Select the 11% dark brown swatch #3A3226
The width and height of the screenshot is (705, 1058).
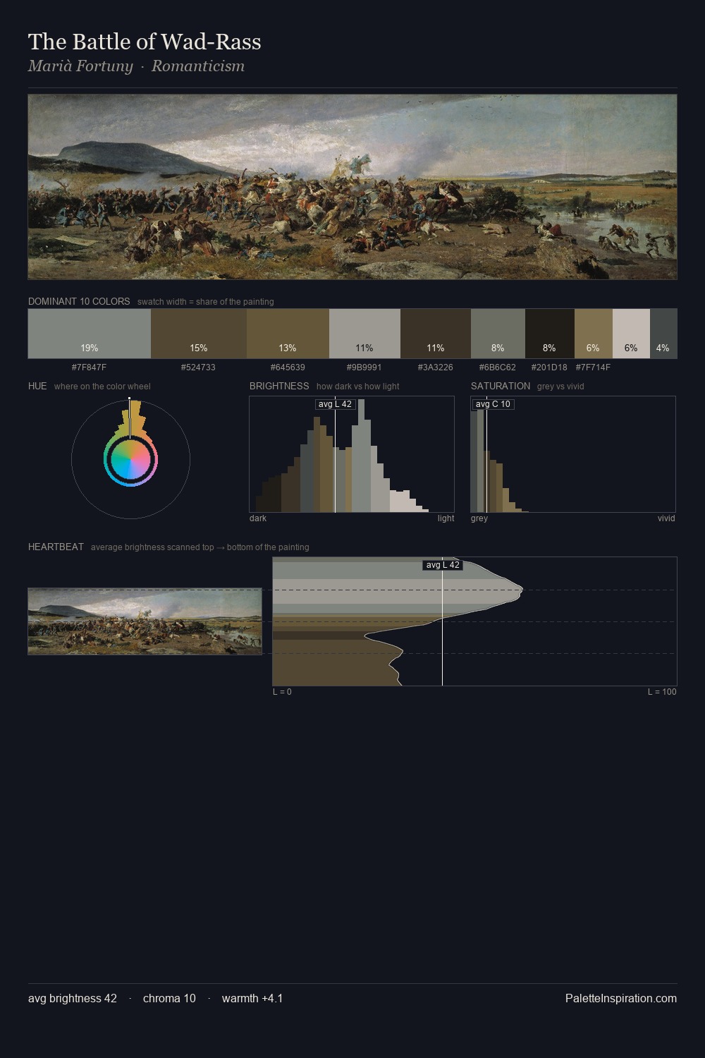click(436, 334)
